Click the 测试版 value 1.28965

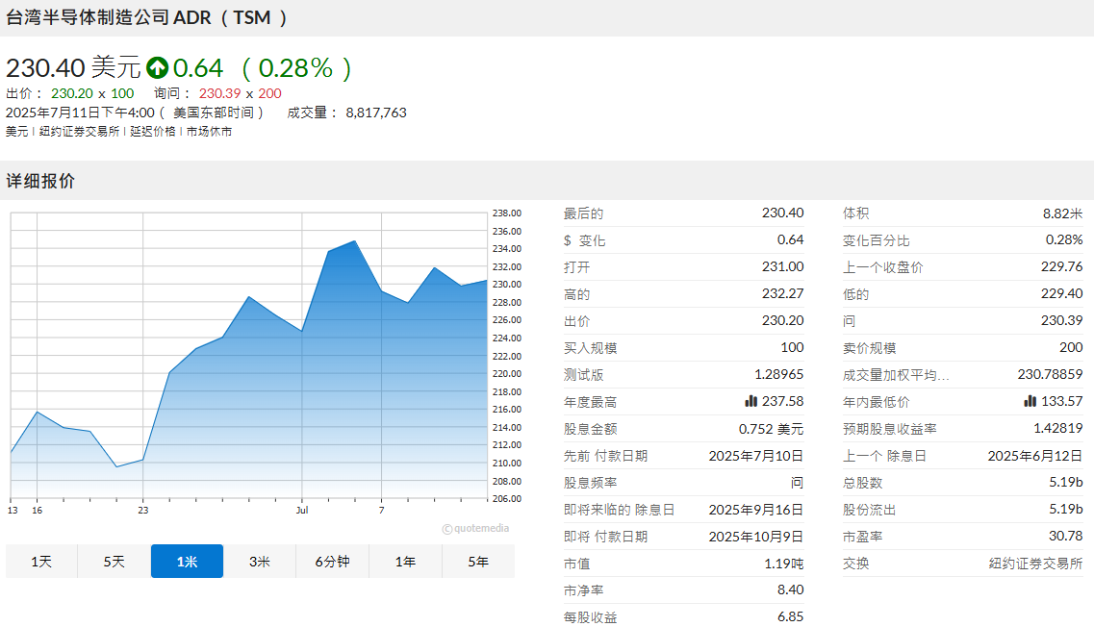[778, 374]
